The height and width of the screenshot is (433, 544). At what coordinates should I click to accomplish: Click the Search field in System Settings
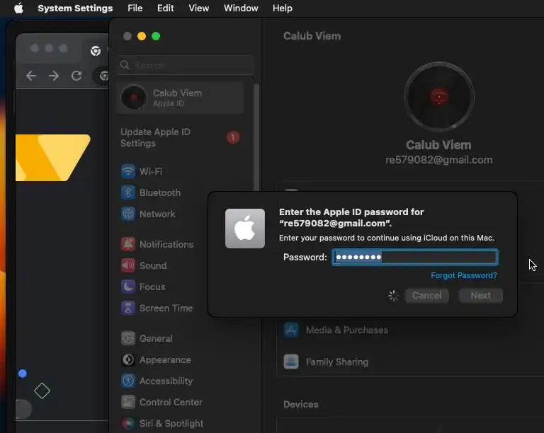pyautogui.click(x=186, y=65)
